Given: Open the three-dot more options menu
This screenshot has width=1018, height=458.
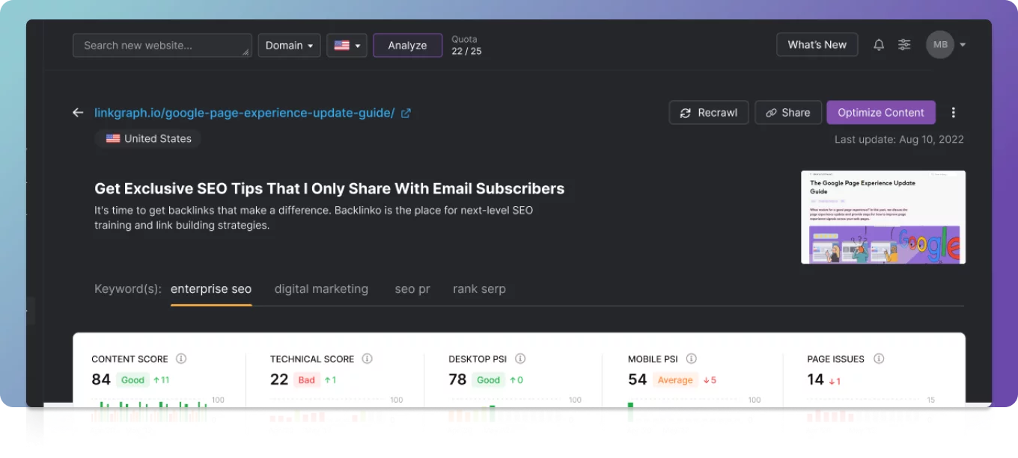Looking at the screenshot, I should tap(953, 113).
